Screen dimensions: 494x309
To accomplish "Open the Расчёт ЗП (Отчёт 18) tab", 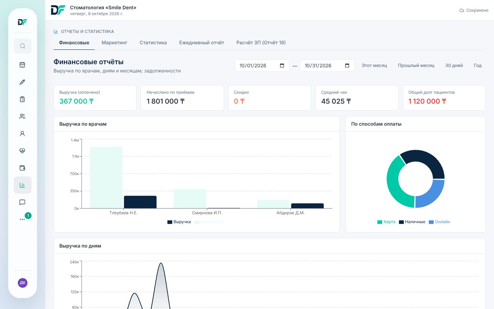I will pos(261,43).
